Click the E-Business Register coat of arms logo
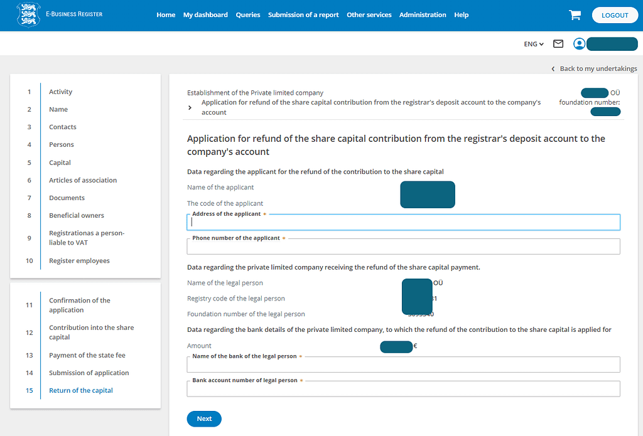This screenshot has height=436, width=643. pos(28,14)
